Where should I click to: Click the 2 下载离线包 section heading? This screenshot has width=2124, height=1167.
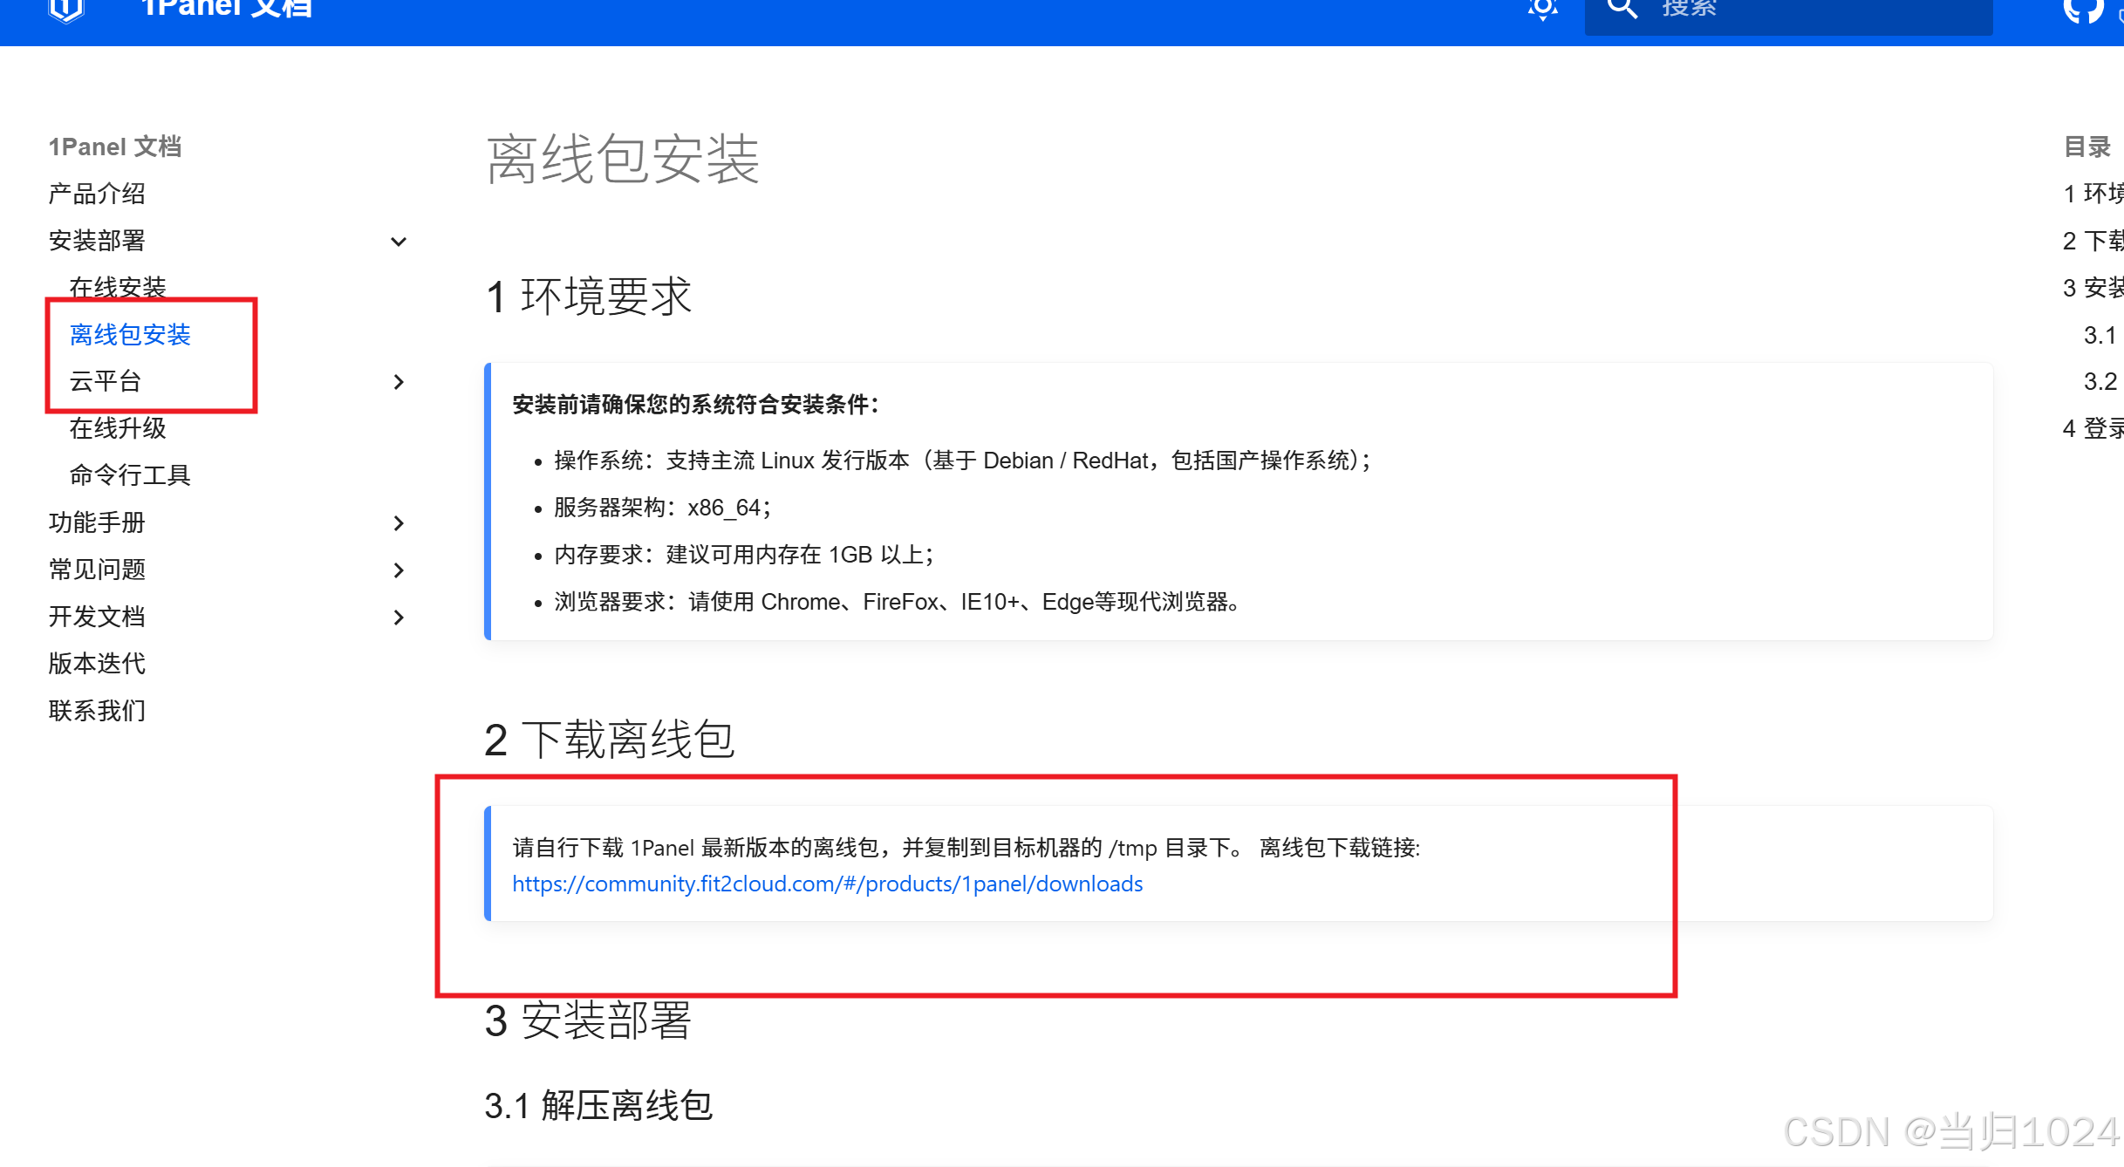pos(610,740)
